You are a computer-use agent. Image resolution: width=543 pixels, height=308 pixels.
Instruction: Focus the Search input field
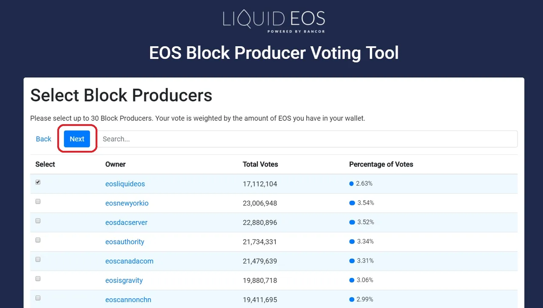click(308, 139)
